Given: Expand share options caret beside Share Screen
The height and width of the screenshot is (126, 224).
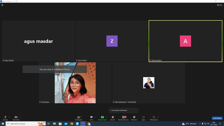Looking at the screenshot, I should (x=107, y=117).
